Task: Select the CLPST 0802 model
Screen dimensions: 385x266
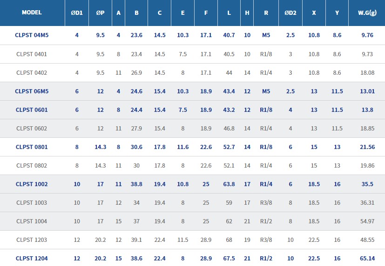Action: [32, 165]
